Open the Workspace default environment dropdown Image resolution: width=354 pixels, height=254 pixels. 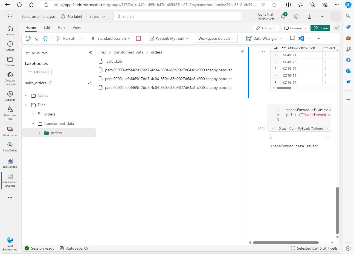coord(216,38)
